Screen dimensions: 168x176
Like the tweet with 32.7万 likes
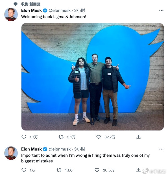(x=99, y=137)
